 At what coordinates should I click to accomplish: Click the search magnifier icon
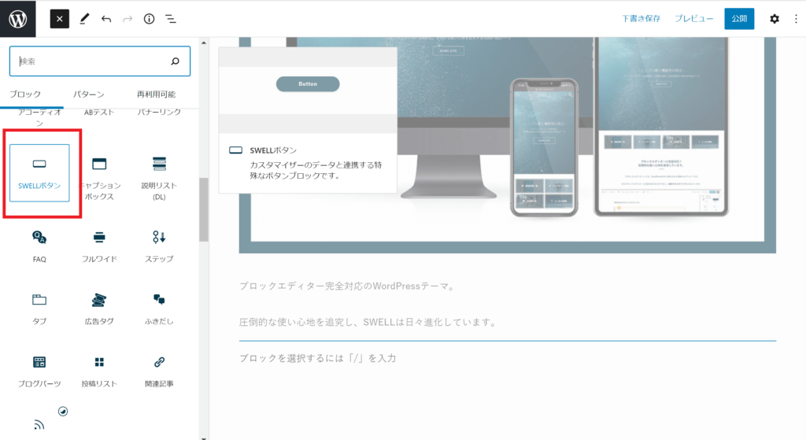pyautogui.click(x=176, y=61)
